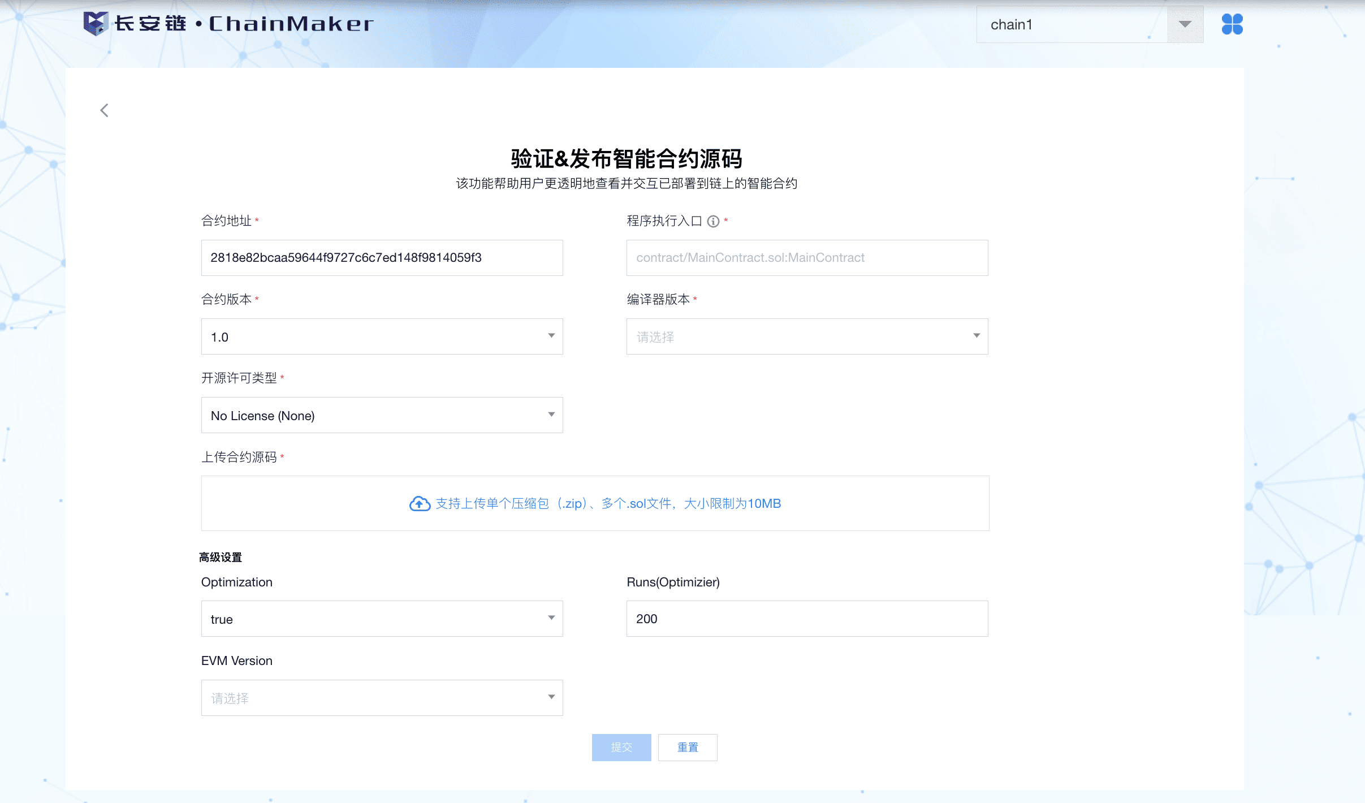1365x803 pixels.
Task: Click the 长安链 ChainMaker title text
Action: pos(244,24)
